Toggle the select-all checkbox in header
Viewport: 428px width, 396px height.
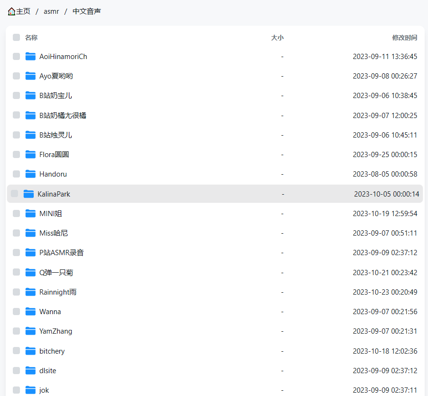(17, 38)
